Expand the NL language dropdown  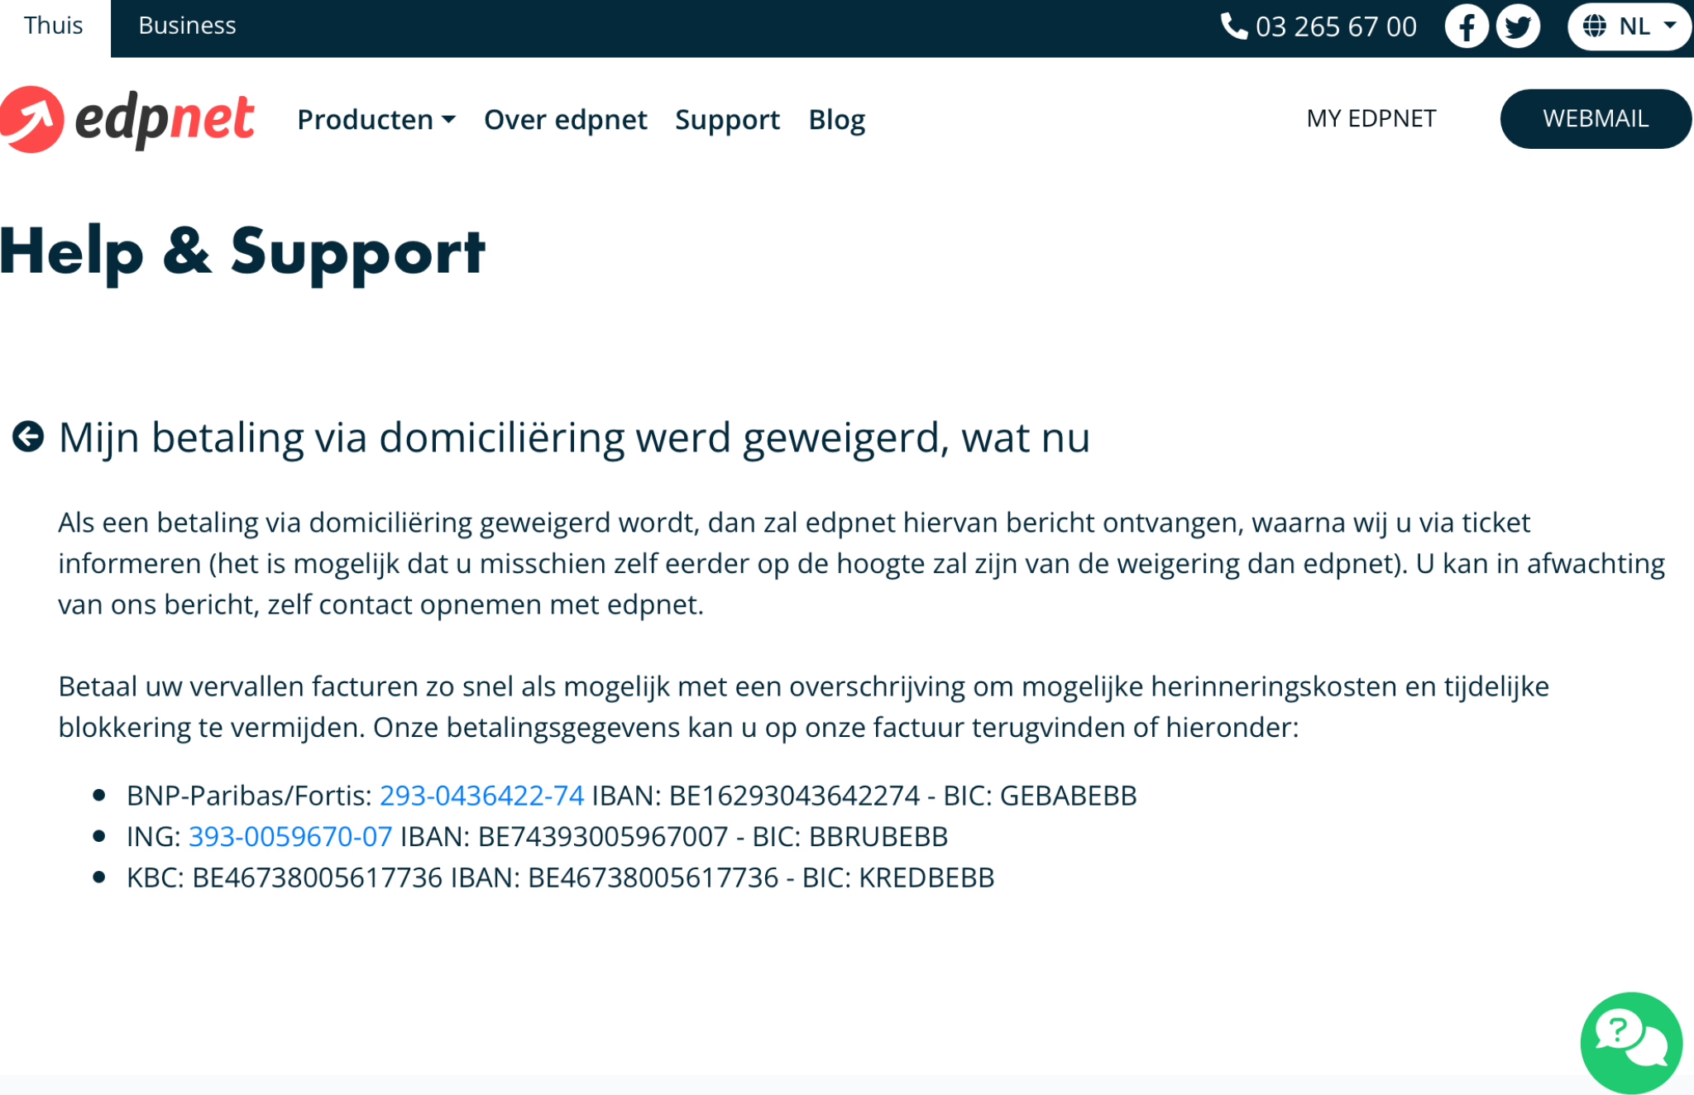pos(1668,26)
